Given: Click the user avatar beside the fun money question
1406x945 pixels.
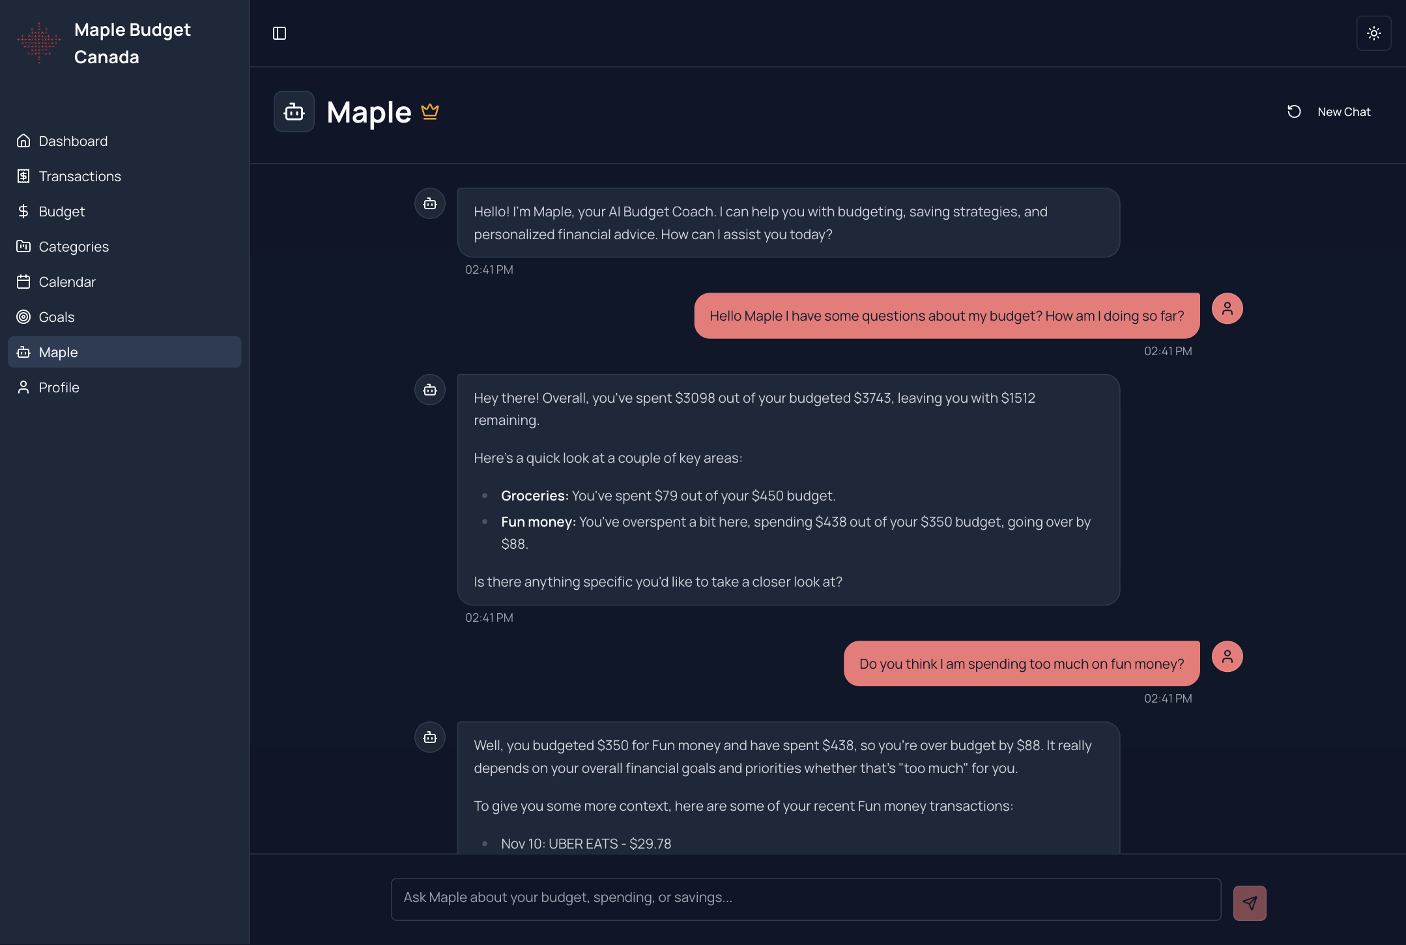Looking at the screenshot, I should (1227, 656).
